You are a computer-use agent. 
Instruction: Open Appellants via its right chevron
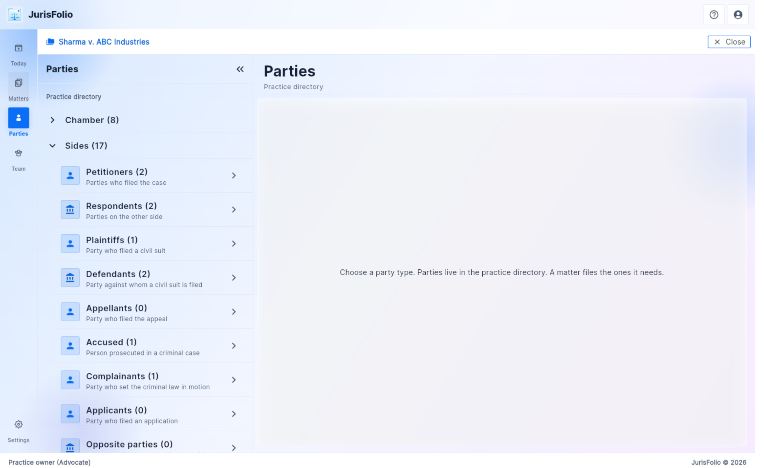point(234,312)
